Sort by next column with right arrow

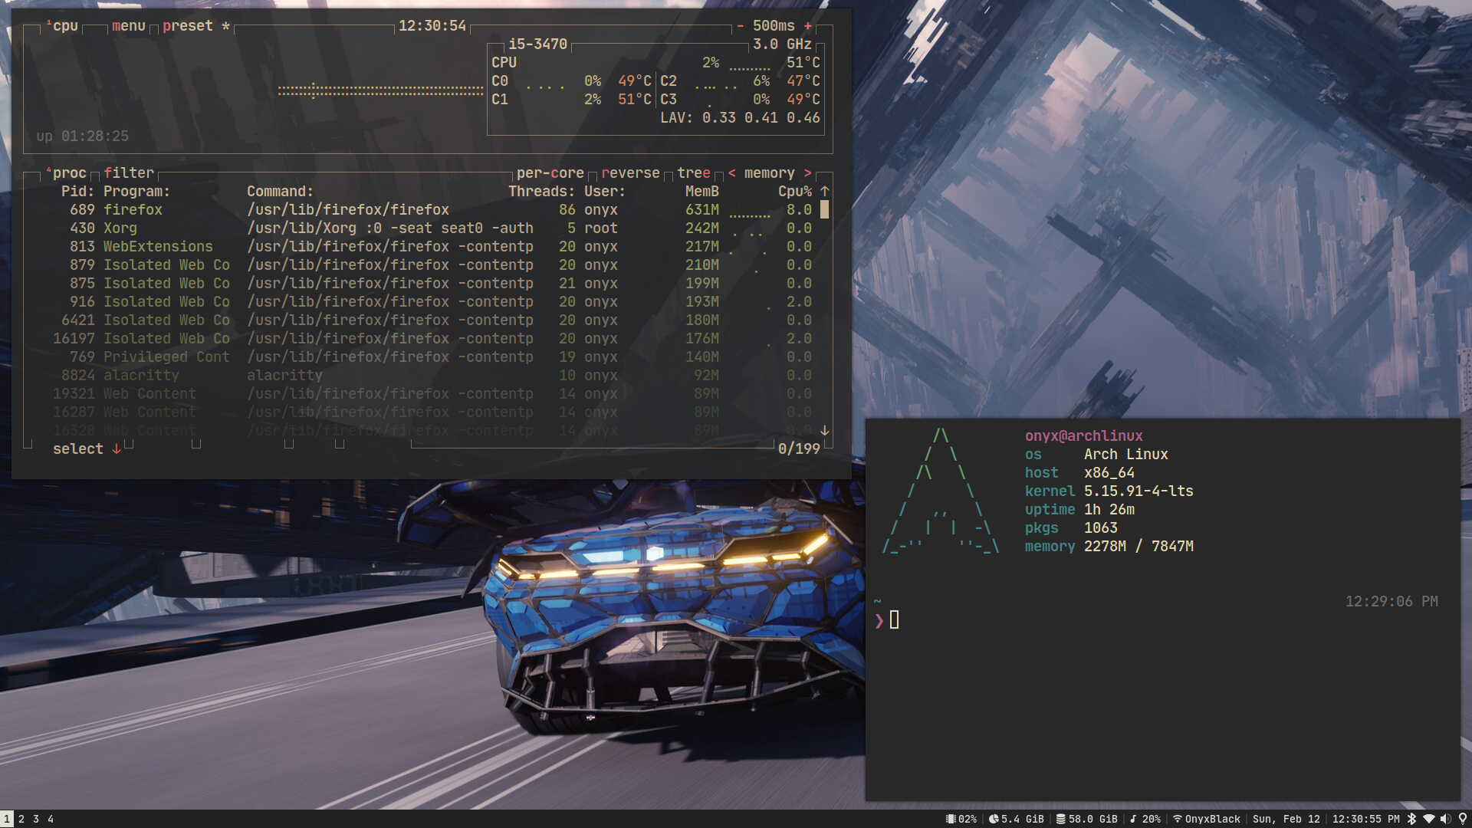pyautogui.click(x=807, y=173)
